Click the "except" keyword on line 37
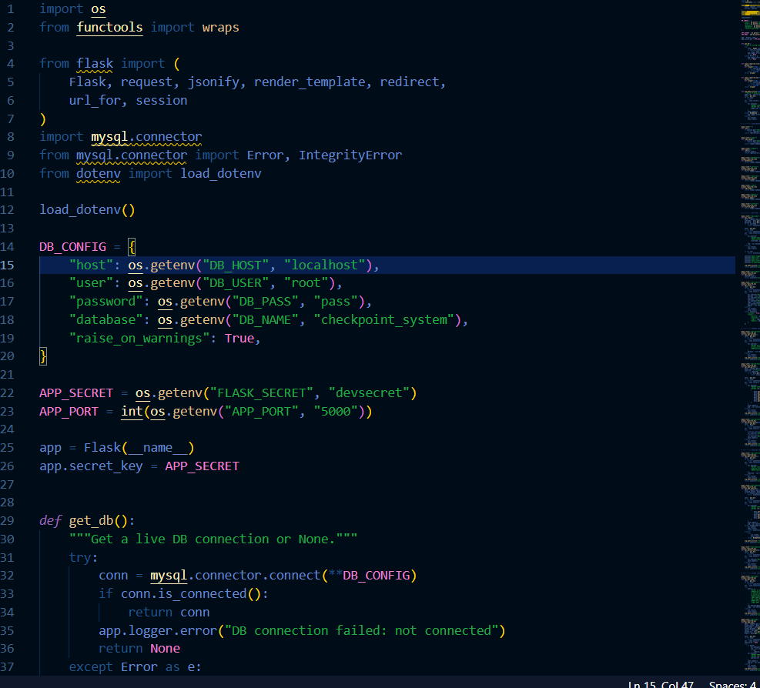This screenshot has width=760, height=688. [91, 667]
